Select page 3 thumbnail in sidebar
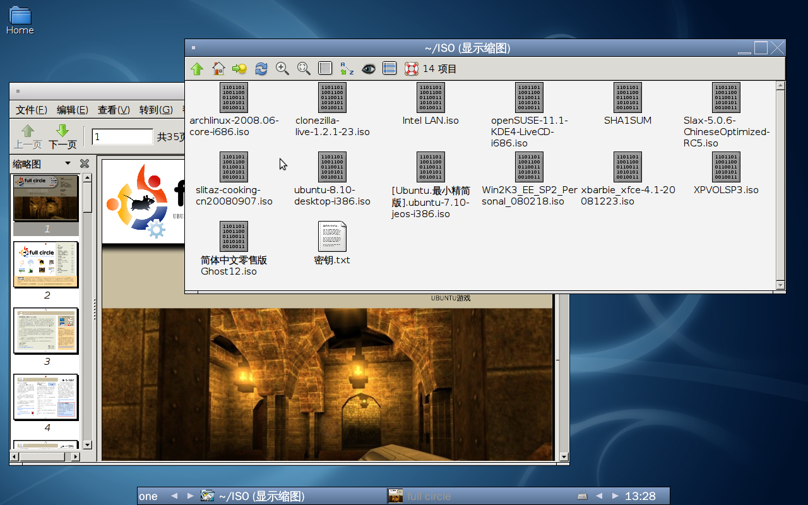Screen dimensions: 808x505 click(x=46, y=331)
